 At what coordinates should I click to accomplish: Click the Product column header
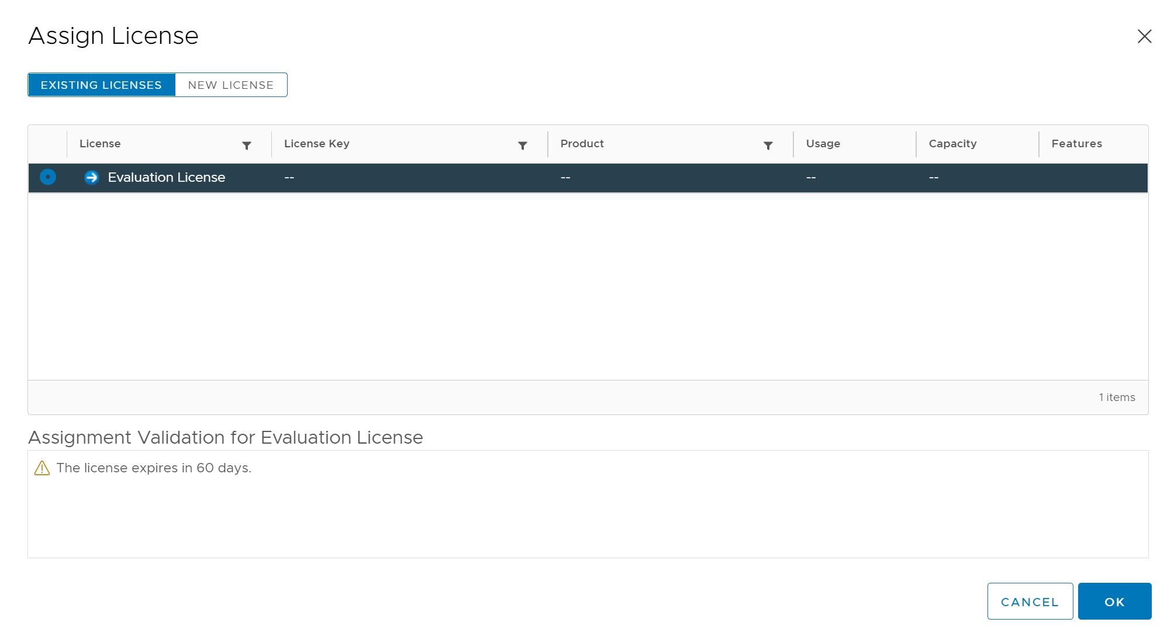[x=582, y=144]
